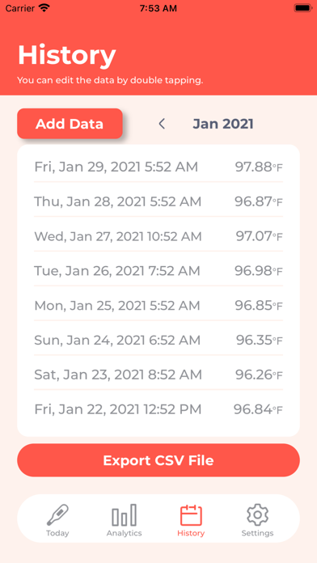Tap the Wi-Fi status icon
This screenshot has height=563, width=317.
44,8
